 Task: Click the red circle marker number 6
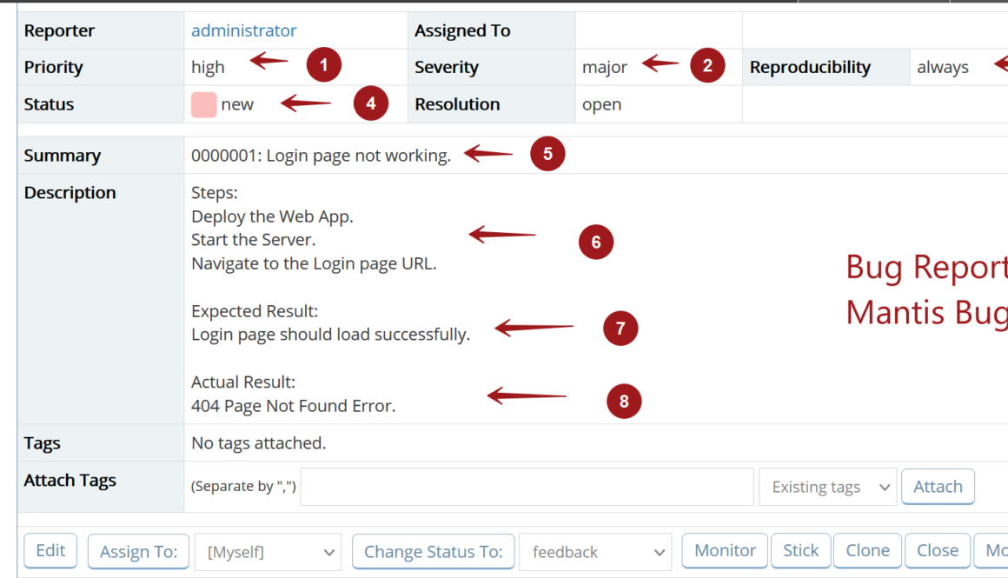[x=596, y=242]
